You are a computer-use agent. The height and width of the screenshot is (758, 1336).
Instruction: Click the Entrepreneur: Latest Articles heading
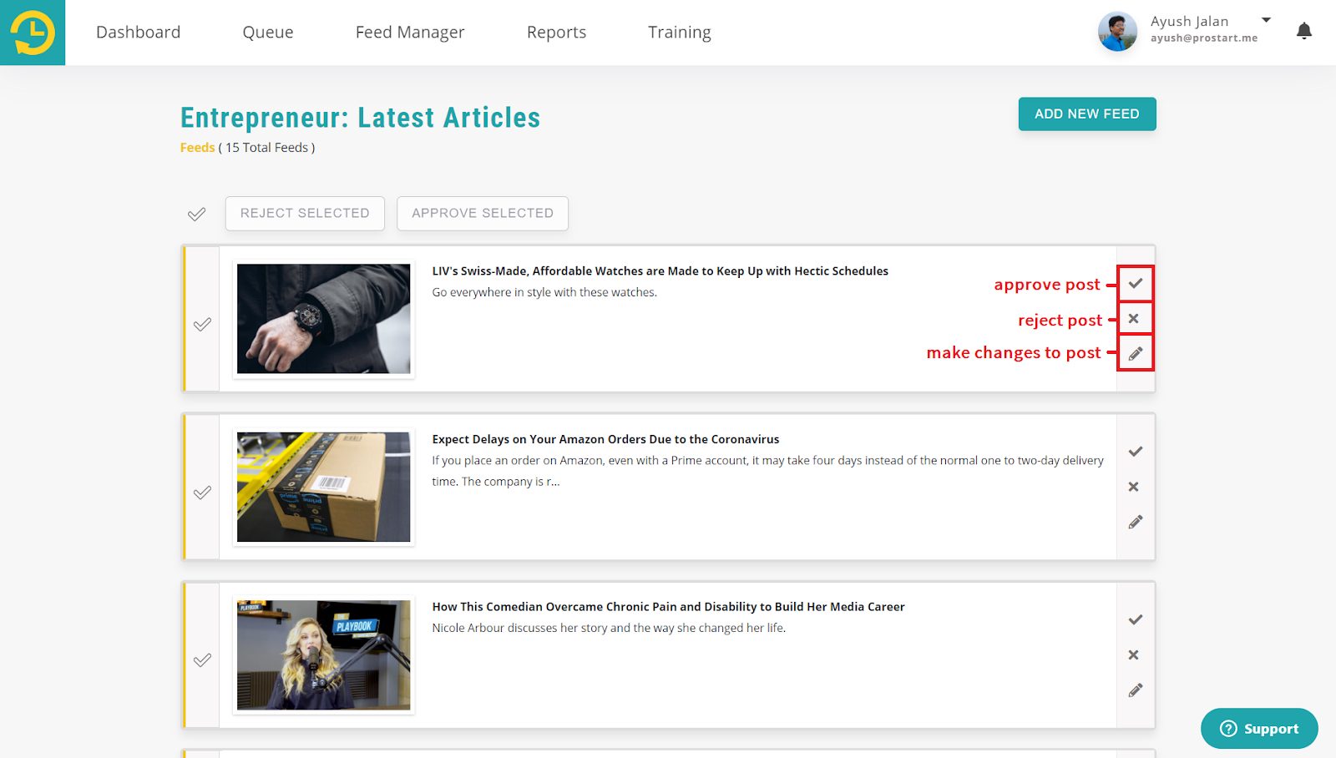pyautogui.click(x=361, y=118)
